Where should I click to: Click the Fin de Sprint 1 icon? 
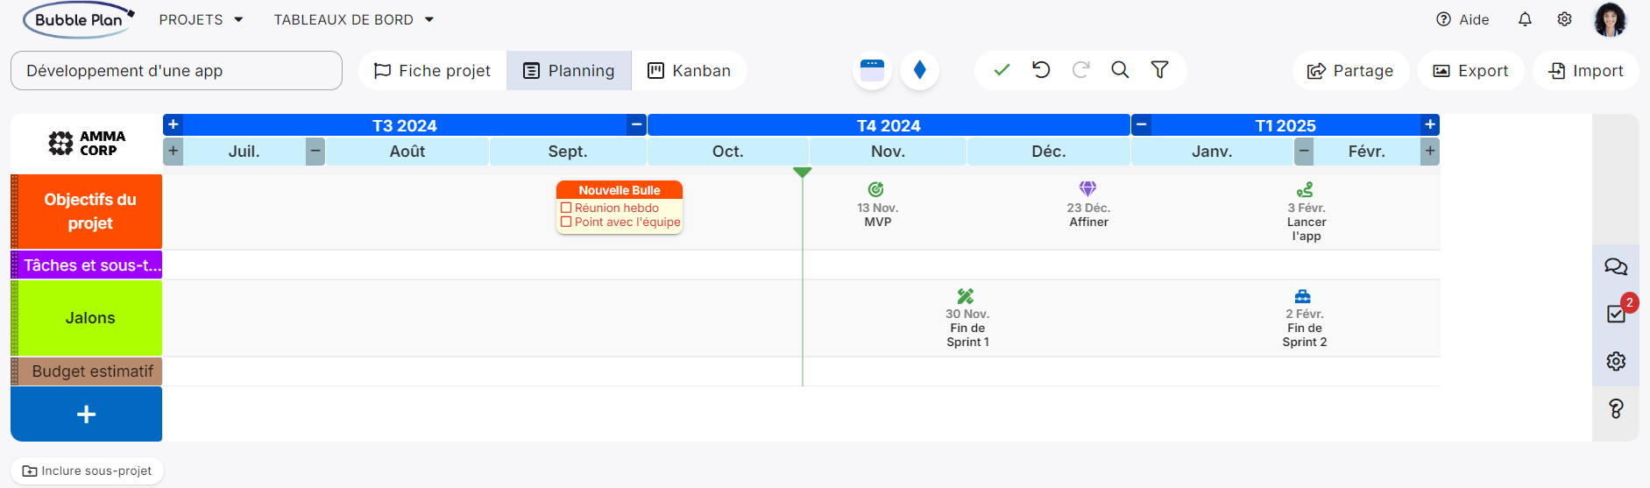[966, 296]
